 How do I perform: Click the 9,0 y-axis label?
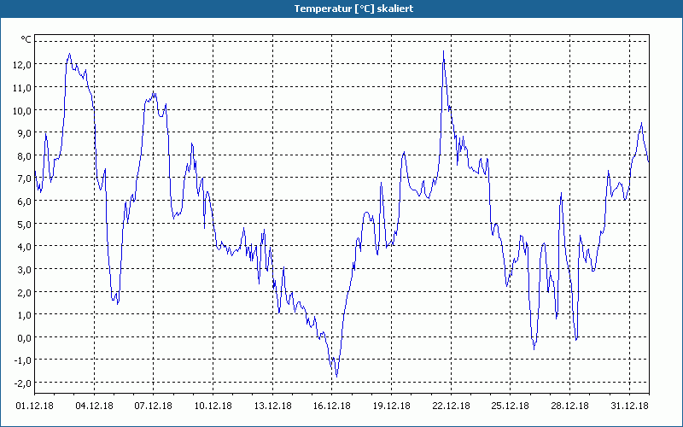(24, 133)
